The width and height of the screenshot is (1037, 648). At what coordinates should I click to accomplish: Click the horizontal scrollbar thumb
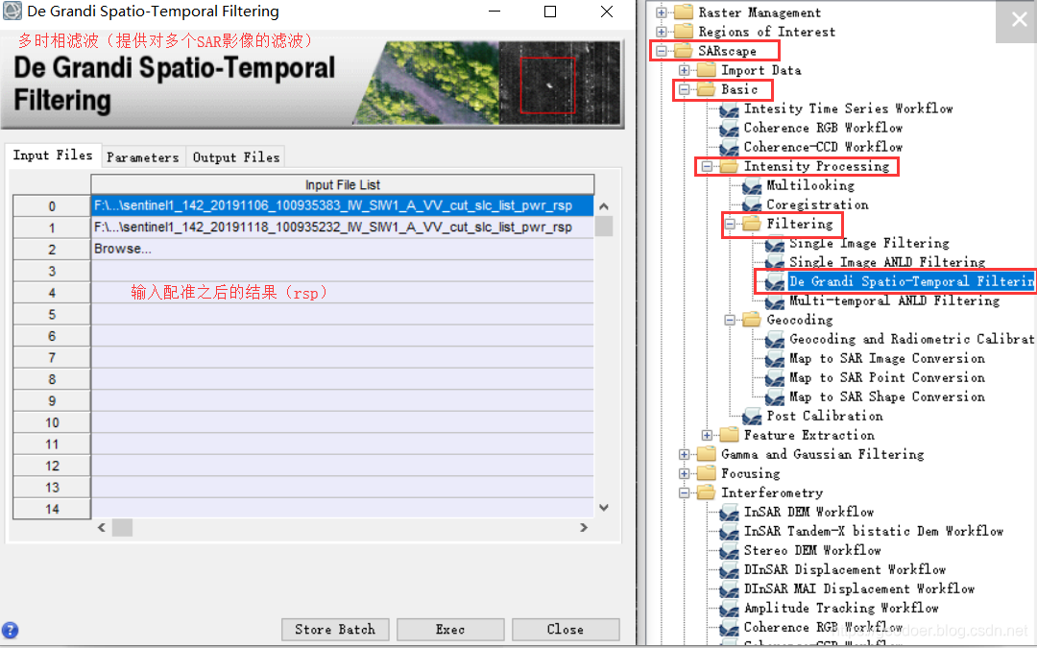(x=122, y=528)
